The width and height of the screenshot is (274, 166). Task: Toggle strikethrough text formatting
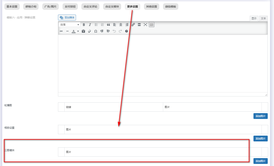[61, 31]
